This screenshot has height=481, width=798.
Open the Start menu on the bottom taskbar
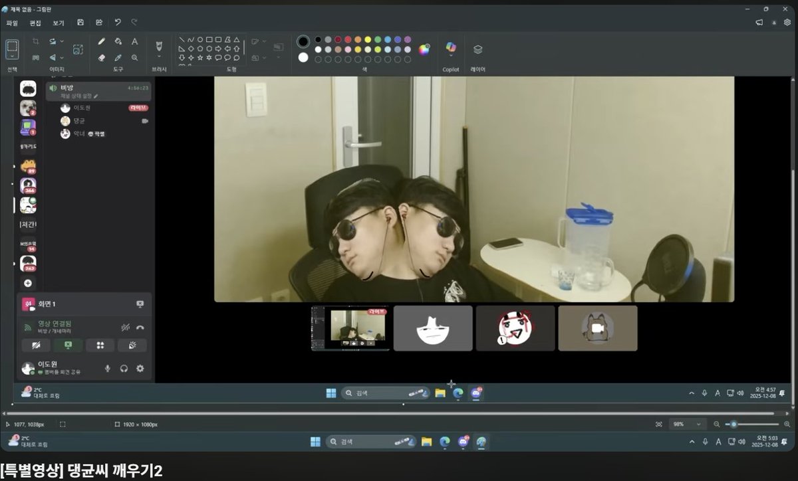pos(315,442)
